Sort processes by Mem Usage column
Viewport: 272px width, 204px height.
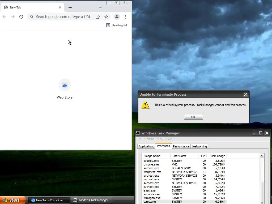[x=218, y=156]
